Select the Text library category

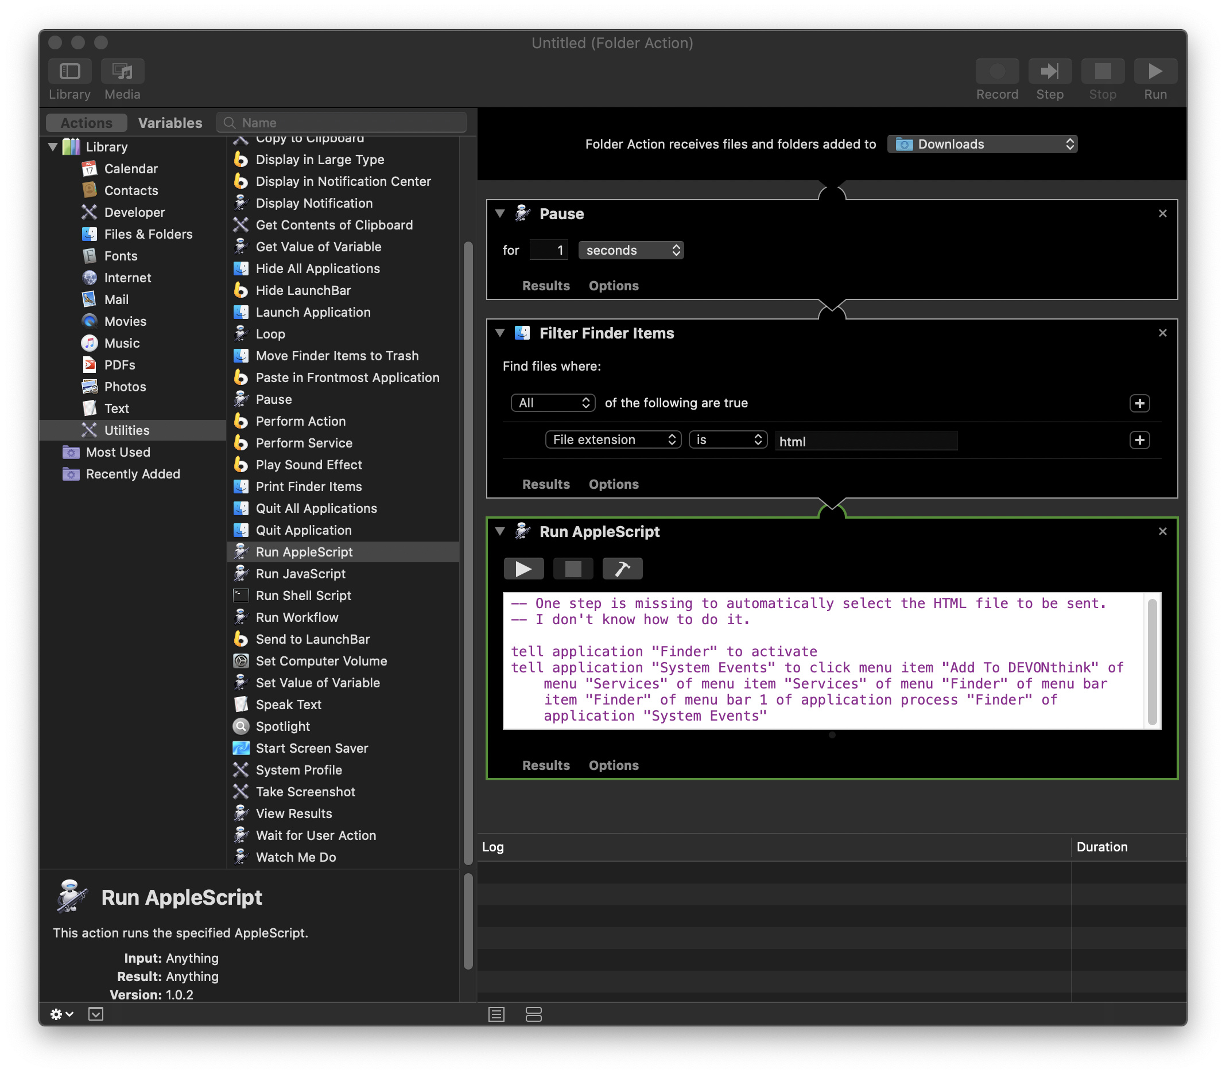[117, 408]
